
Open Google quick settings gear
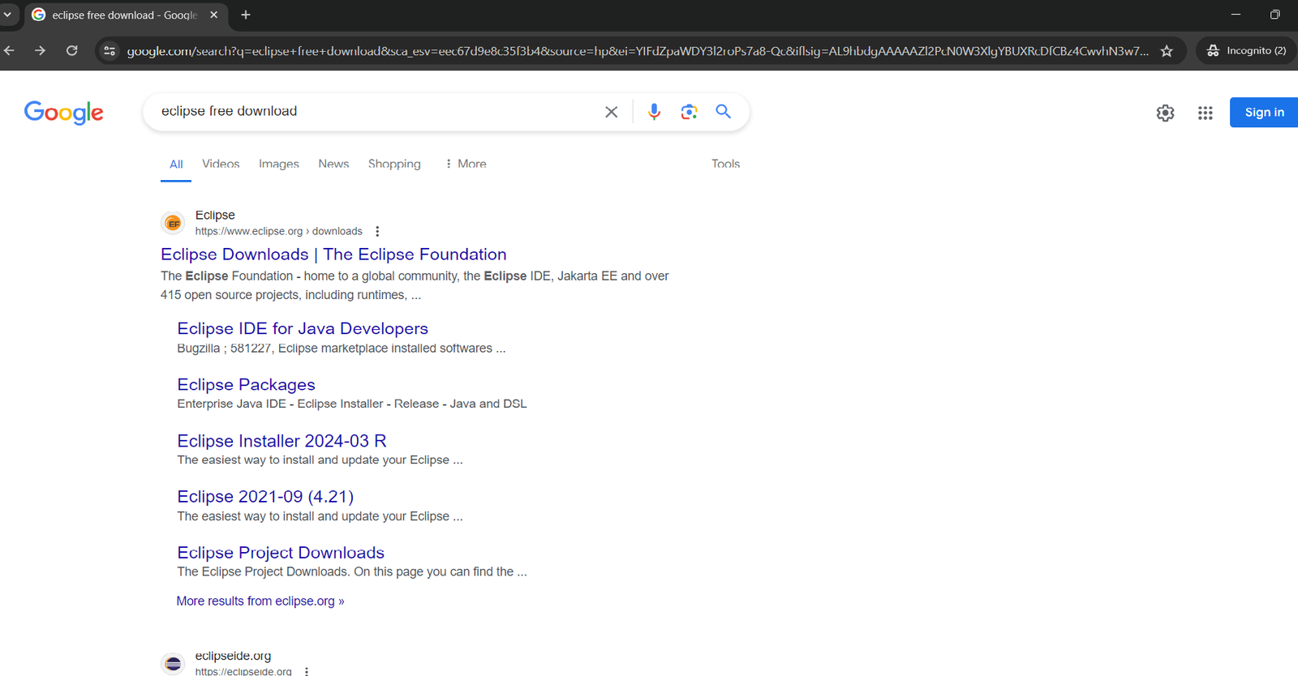click(1165, 113)
